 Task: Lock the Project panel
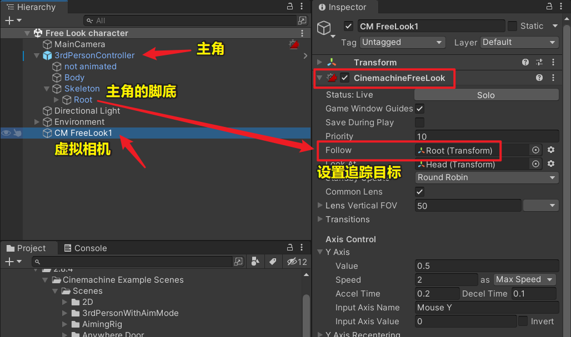[x=290, y=248]
